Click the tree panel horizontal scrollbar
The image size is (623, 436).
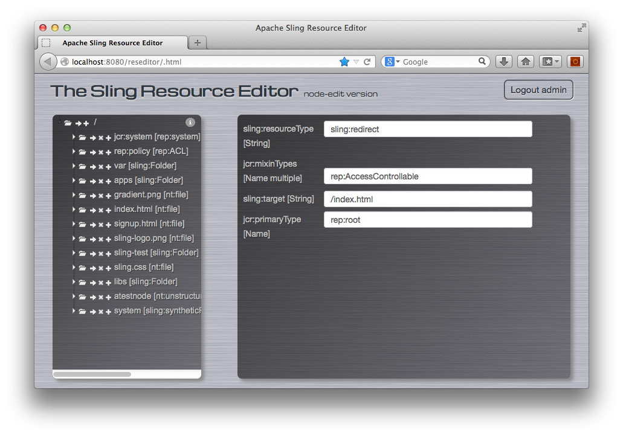tap(92, 374)
